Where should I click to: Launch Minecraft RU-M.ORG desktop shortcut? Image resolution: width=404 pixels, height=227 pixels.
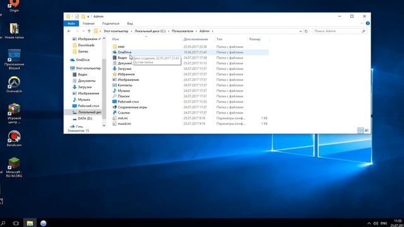(x=14, y=167)
